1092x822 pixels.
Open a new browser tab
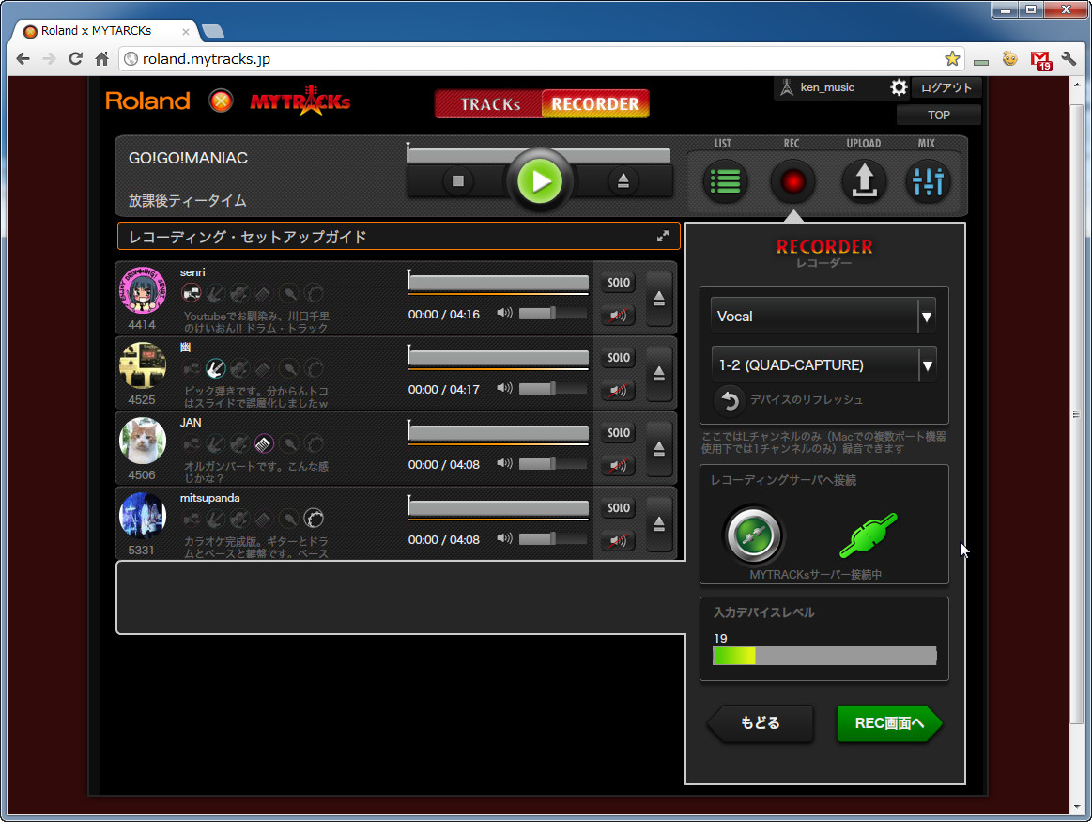(212, 31)
